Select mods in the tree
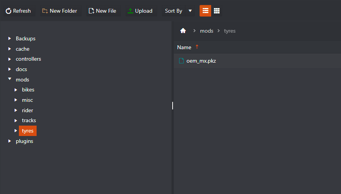Viewport: 341px width, 194px height. pos(22,80)
